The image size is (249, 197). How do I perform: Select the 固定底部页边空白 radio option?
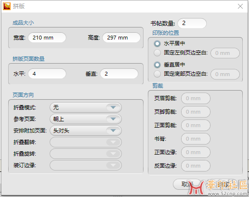pos(157,74)
